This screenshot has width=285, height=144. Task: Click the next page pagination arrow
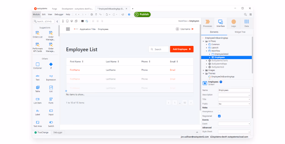tap(191, 103)
